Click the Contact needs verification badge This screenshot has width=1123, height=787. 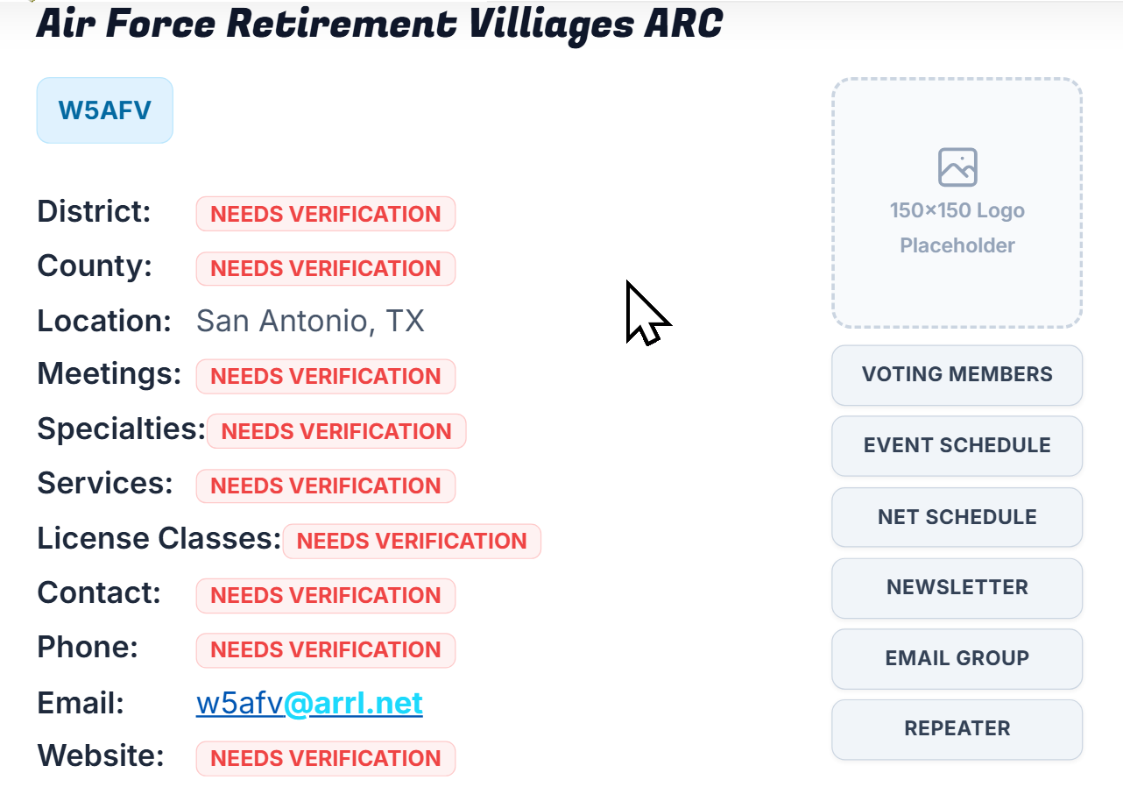coord(326,595)
